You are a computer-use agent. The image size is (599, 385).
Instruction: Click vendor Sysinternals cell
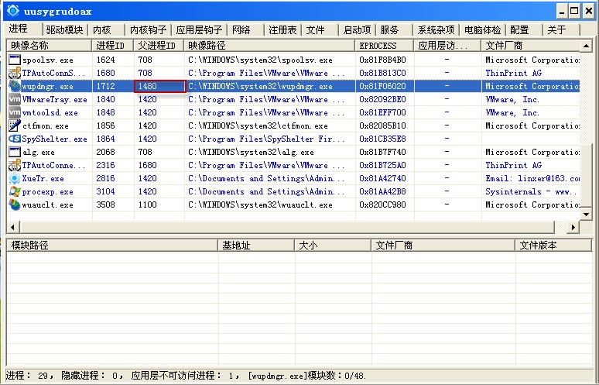click(532, 191)
